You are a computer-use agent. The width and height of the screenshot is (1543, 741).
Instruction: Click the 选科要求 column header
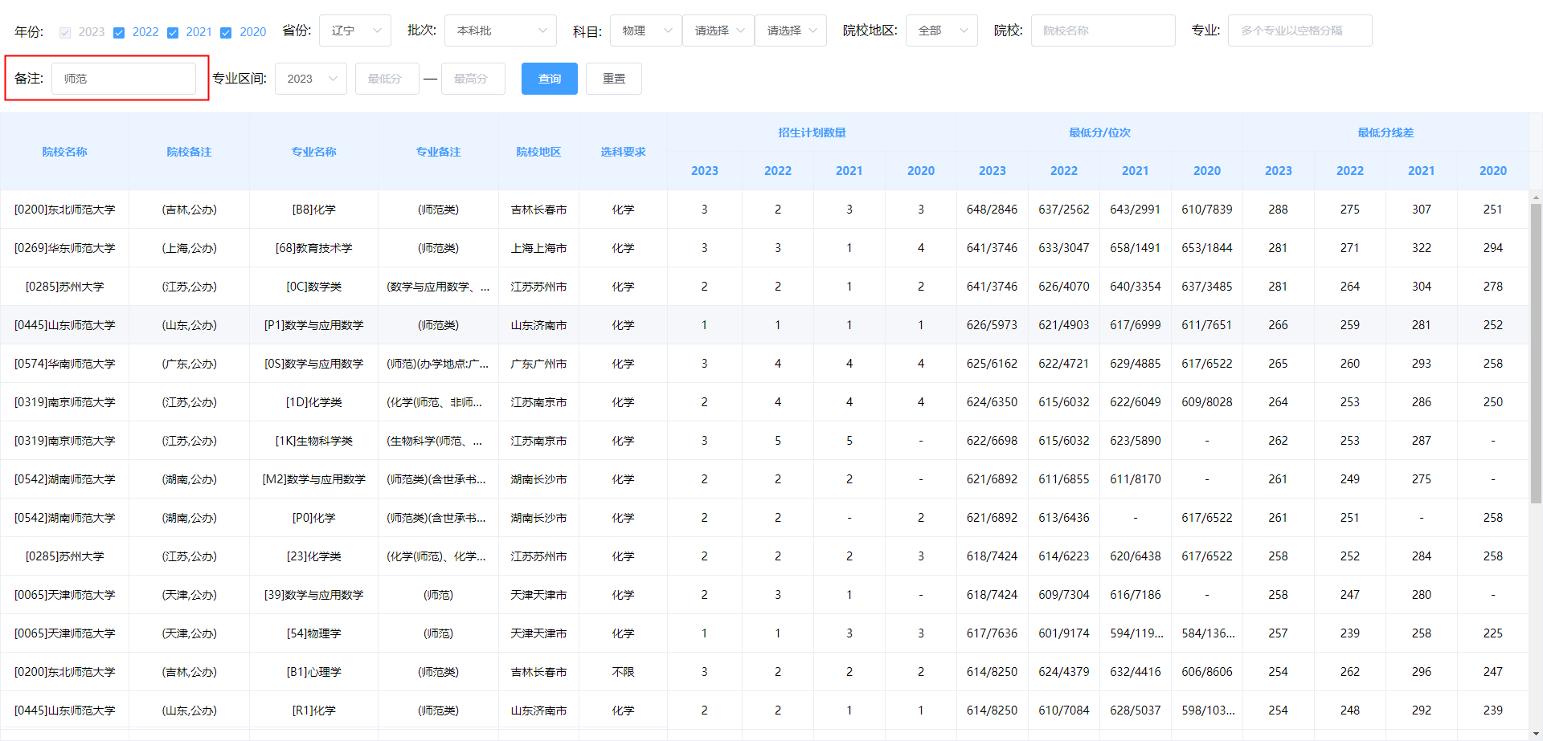pos(623,151)
